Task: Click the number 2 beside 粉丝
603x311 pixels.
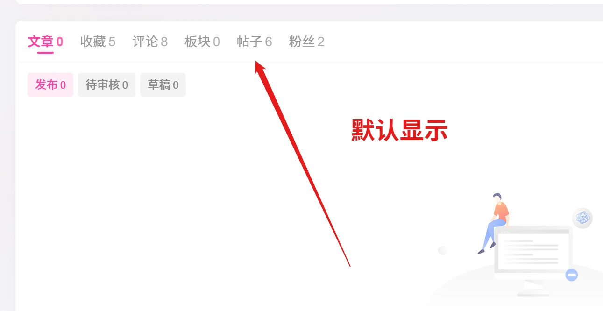Action: click(x=321, y=42)
